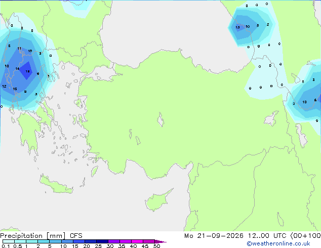321x248 pixels.
Task: Click the '18' precipitation value on the map
Action: click(27, 71)
